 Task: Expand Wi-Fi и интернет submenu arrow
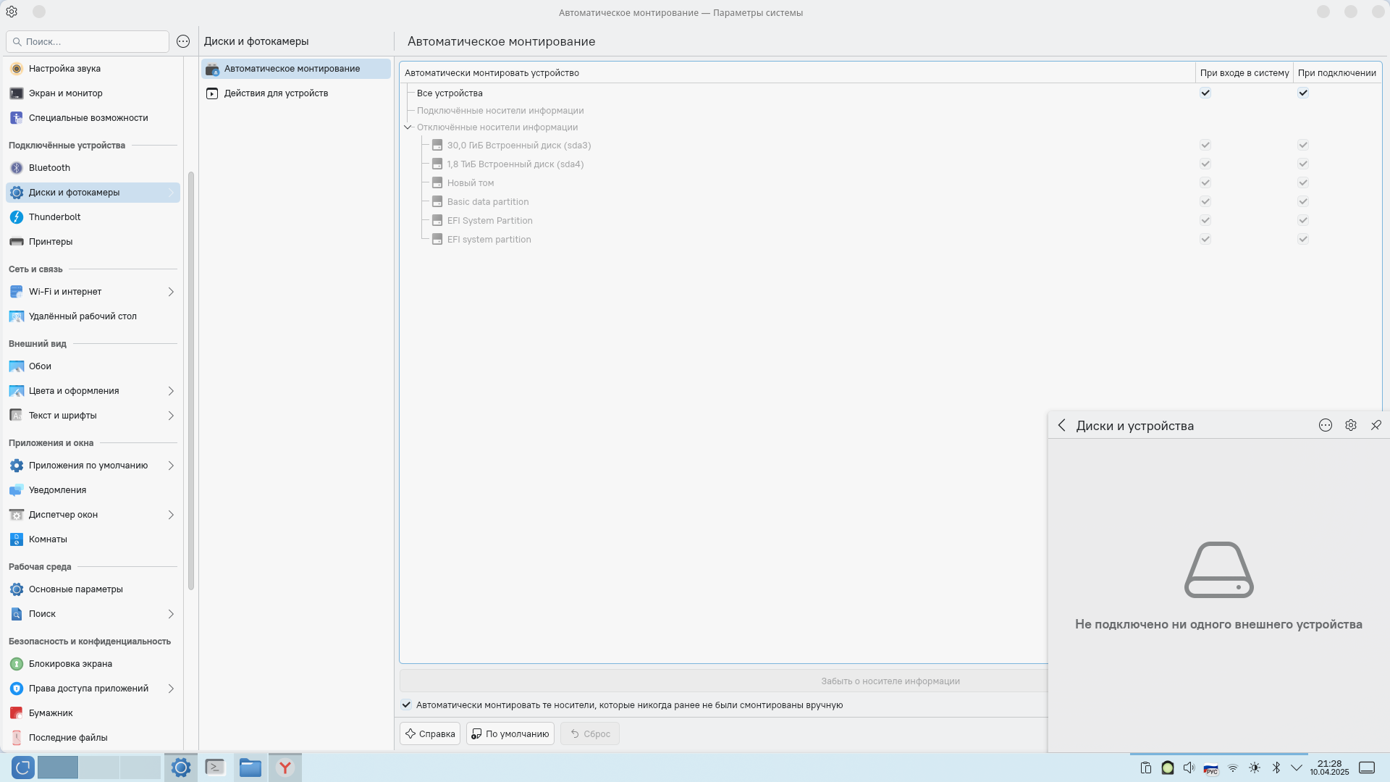(x=171, y=292)
